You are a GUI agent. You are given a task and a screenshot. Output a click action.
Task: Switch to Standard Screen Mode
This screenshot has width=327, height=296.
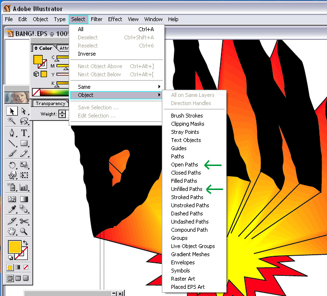pyautogui.click(x=10, y=278)
